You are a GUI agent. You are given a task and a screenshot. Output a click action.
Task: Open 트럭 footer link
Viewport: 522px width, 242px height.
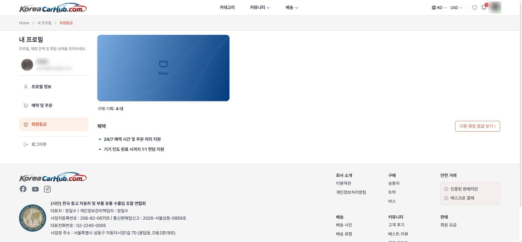392,192
